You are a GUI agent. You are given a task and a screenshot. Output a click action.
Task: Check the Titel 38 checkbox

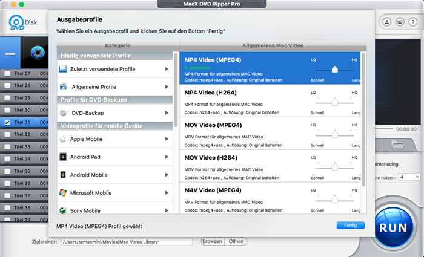tap(7, 208)
